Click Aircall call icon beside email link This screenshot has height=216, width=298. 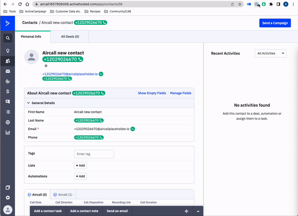(x=101, y=74)
